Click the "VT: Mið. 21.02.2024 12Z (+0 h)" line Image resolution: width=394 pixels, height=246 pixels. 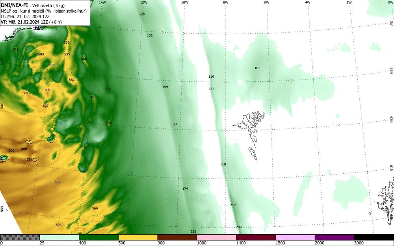coord(31,22)
